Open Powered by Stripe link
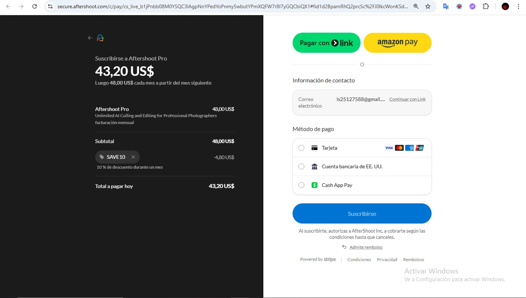This screenshot has height=298, width=526. pos(318,259)
